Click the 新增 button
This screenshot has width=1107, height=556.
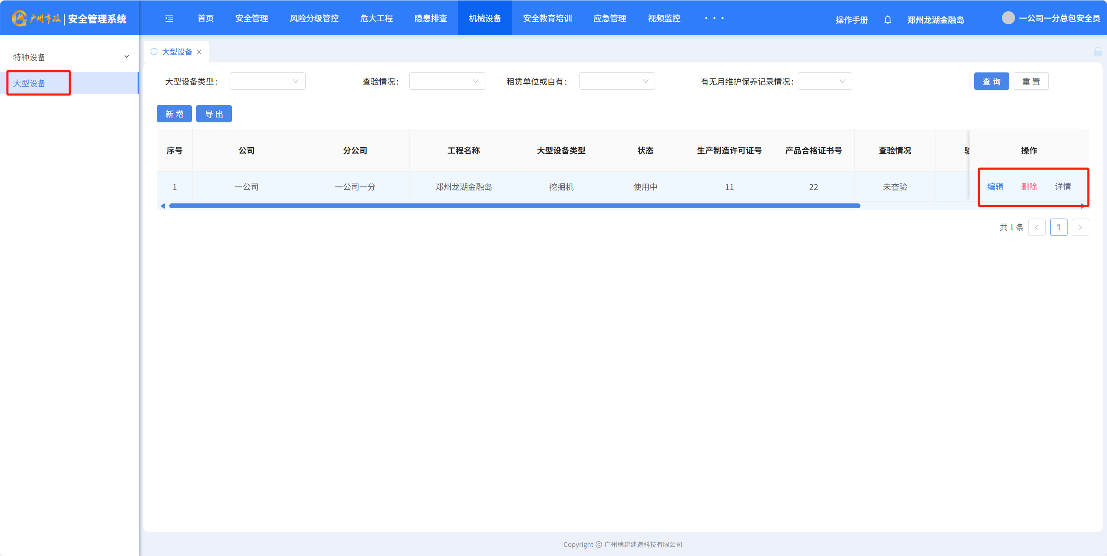[174, 114]
